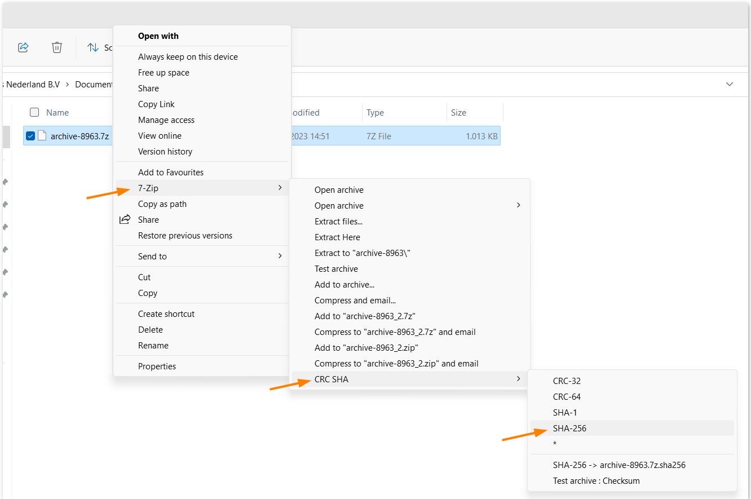Select SHA-256 from the checksum submenu
This screenshot has height=499, width=751.
coord(569,429)
